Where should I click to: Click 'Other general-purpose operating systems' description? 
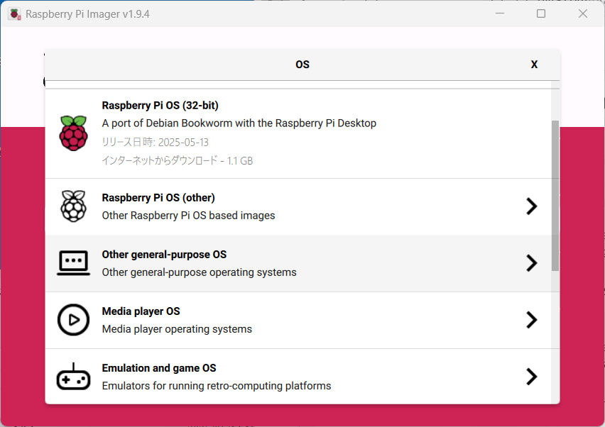point(199,272)
